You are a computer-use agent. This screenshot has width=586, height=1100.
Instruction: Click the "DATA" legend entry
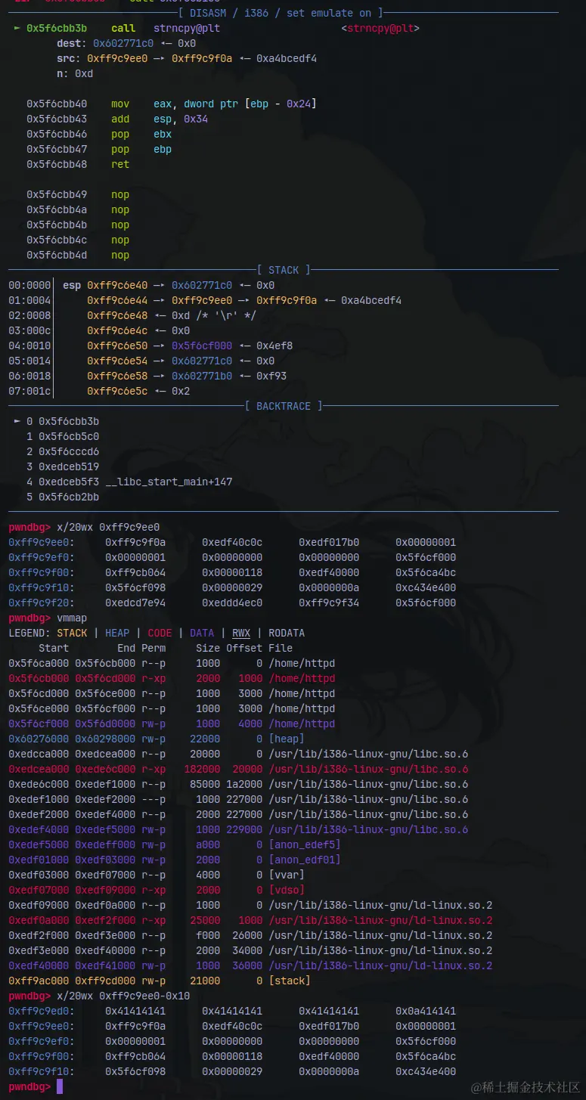click(202, 633)
